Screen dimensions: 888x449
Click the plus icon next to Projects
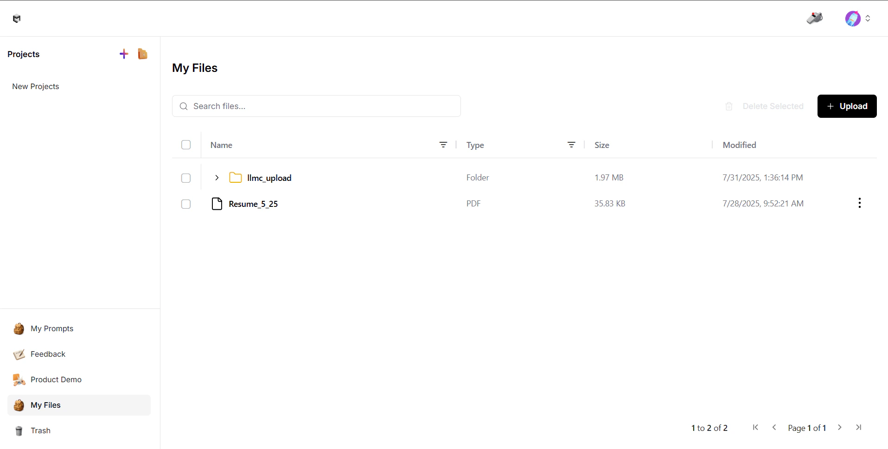[124, 54]
